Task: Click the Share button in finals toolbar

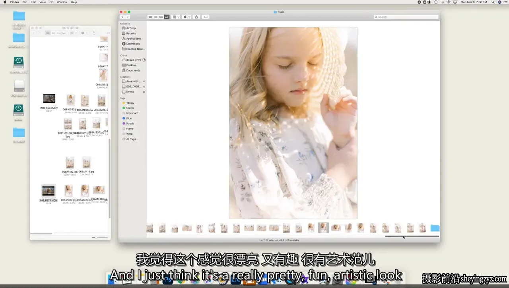Action: coord(196,17)
